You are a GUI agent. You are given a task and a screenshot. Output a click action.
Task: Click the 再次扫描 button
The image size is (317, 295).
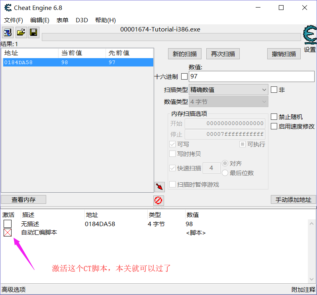click(223, 54)
